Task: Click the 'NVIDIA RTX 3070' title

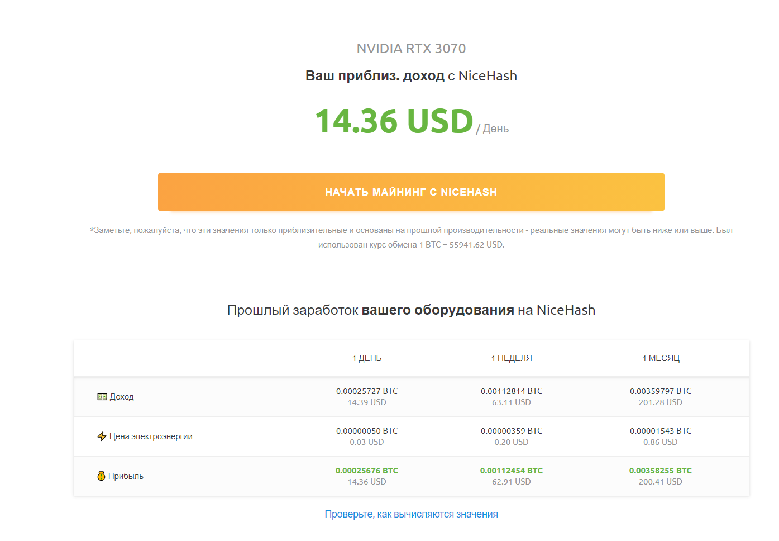Action: [x=411, y=49]
